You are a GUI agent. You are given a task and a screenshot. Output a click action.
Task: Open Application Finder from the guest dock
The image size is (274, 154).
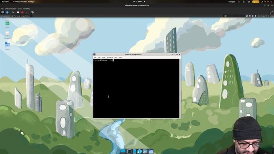pos(145,151)
